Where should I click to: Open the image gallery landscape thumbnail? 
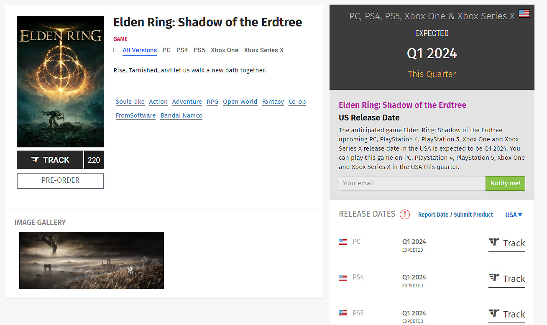[x=92, y=260]
